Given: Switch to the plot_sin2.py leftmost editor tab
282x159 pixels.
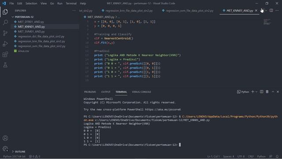Looking at the screenshot, I should (x=86, y=11).
